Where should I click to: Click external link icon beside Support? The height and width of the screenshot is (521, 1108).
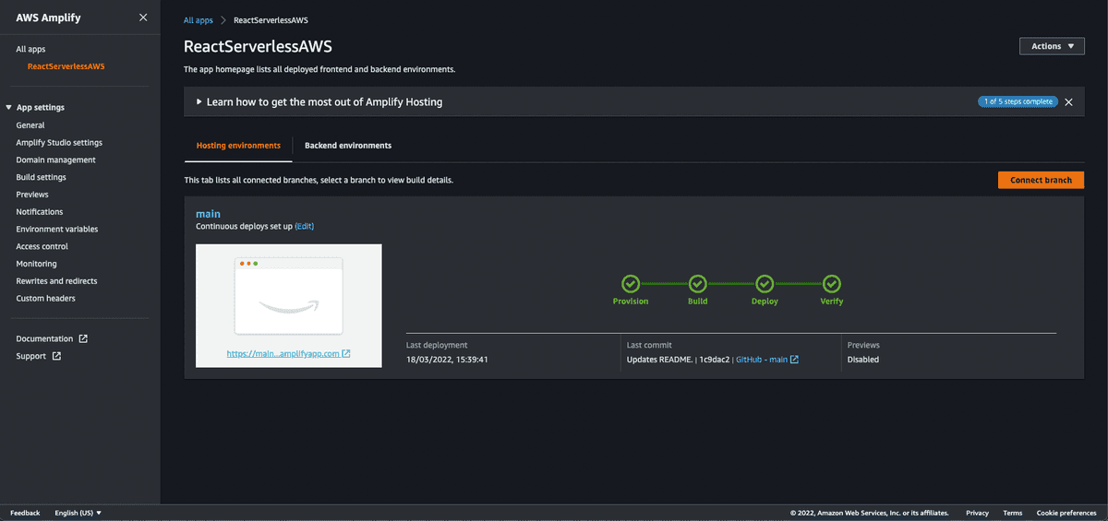[56, 356]
